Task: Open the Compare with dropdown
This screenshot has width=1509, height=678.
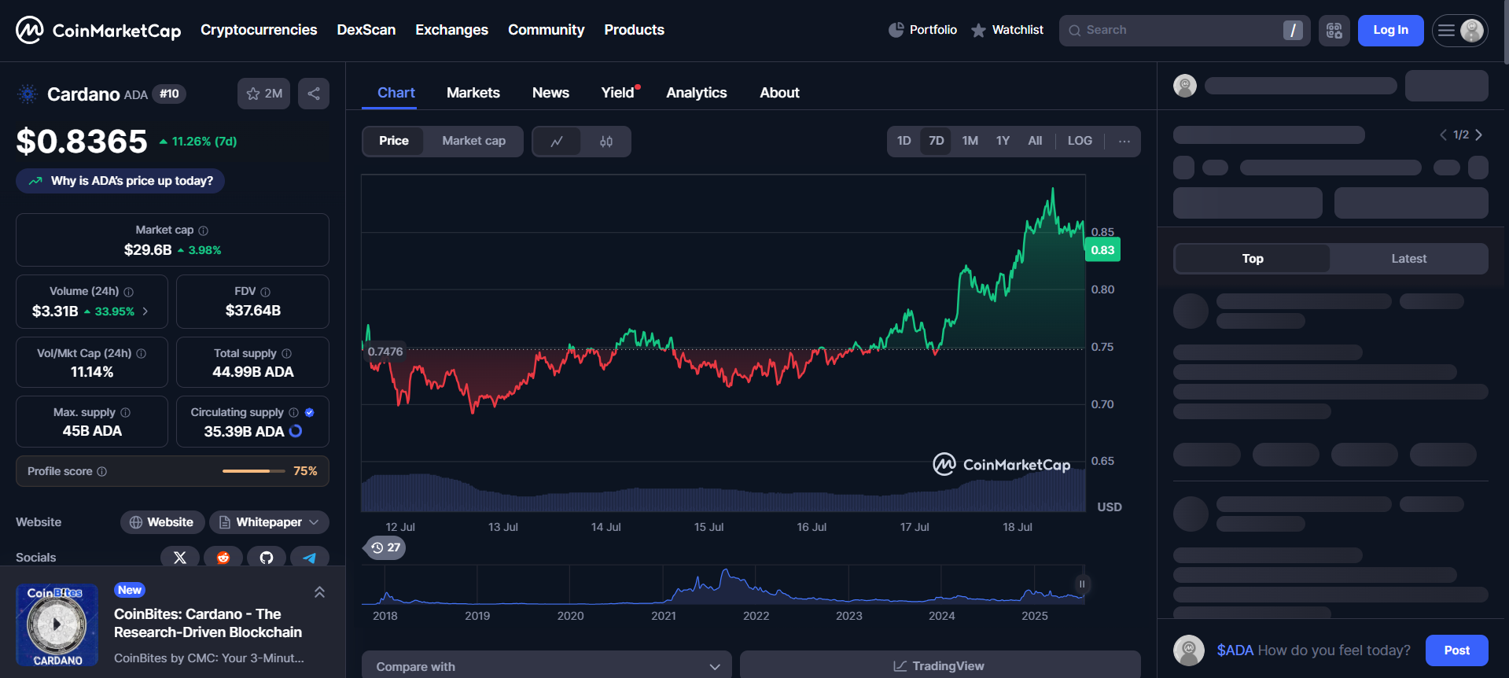Action: (x=547, y=665)
